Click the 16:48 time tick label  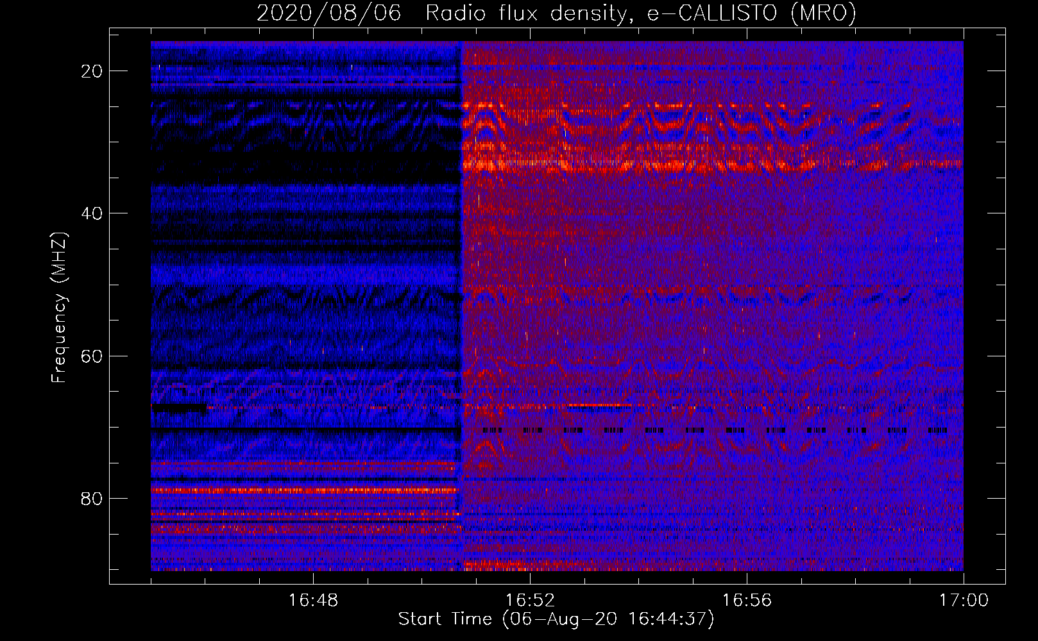point(313,601)
